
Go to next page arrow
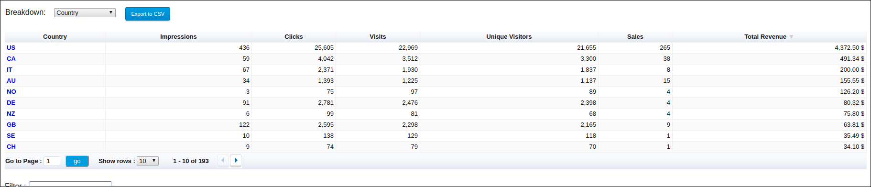coord(236,161)
